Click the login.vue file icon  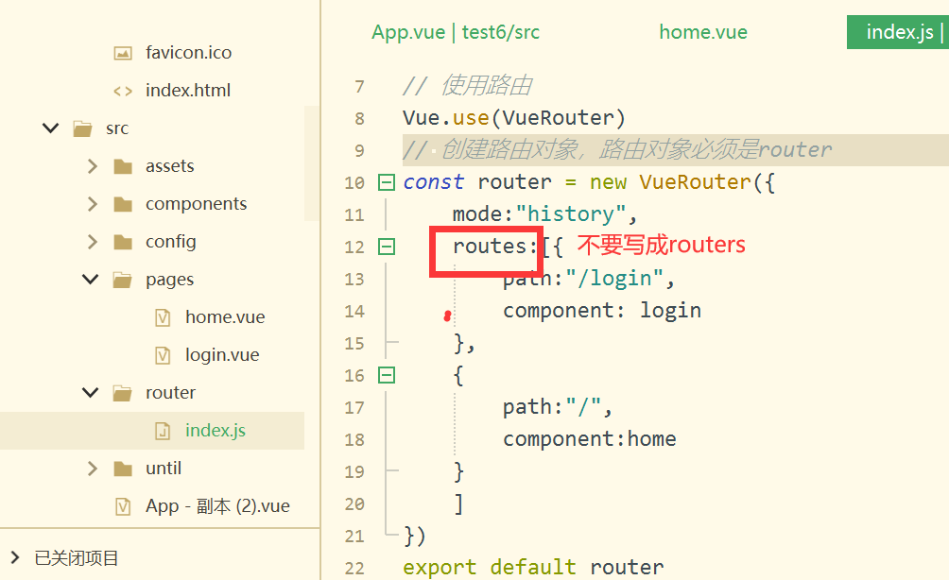(163, 355)
